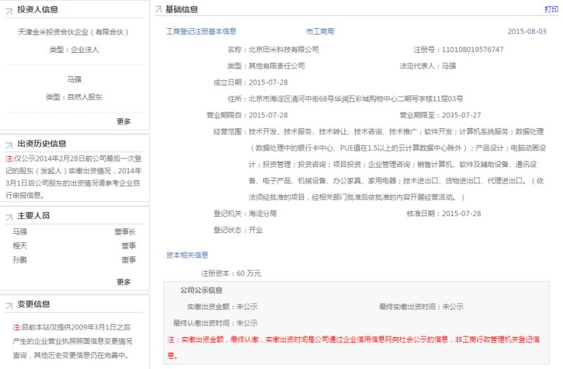Click 最终实缴出资时间：未公示
Screen dimensions: 563x369
[x=421, y=307]
